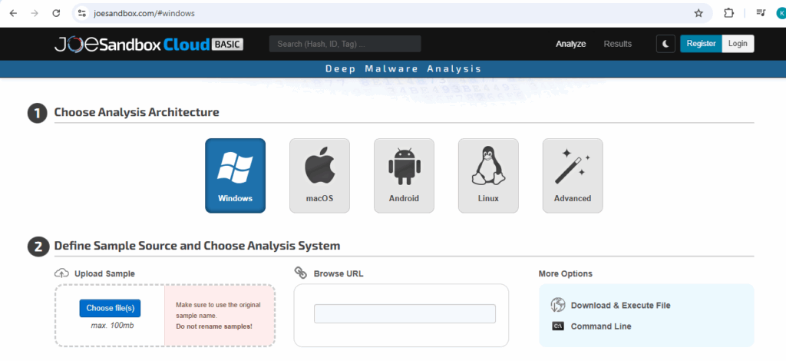This screenshot has height=361, width=786.
Task: Click the Joe Sandbox Cloud logo
Action: click(x=149, y=44)
